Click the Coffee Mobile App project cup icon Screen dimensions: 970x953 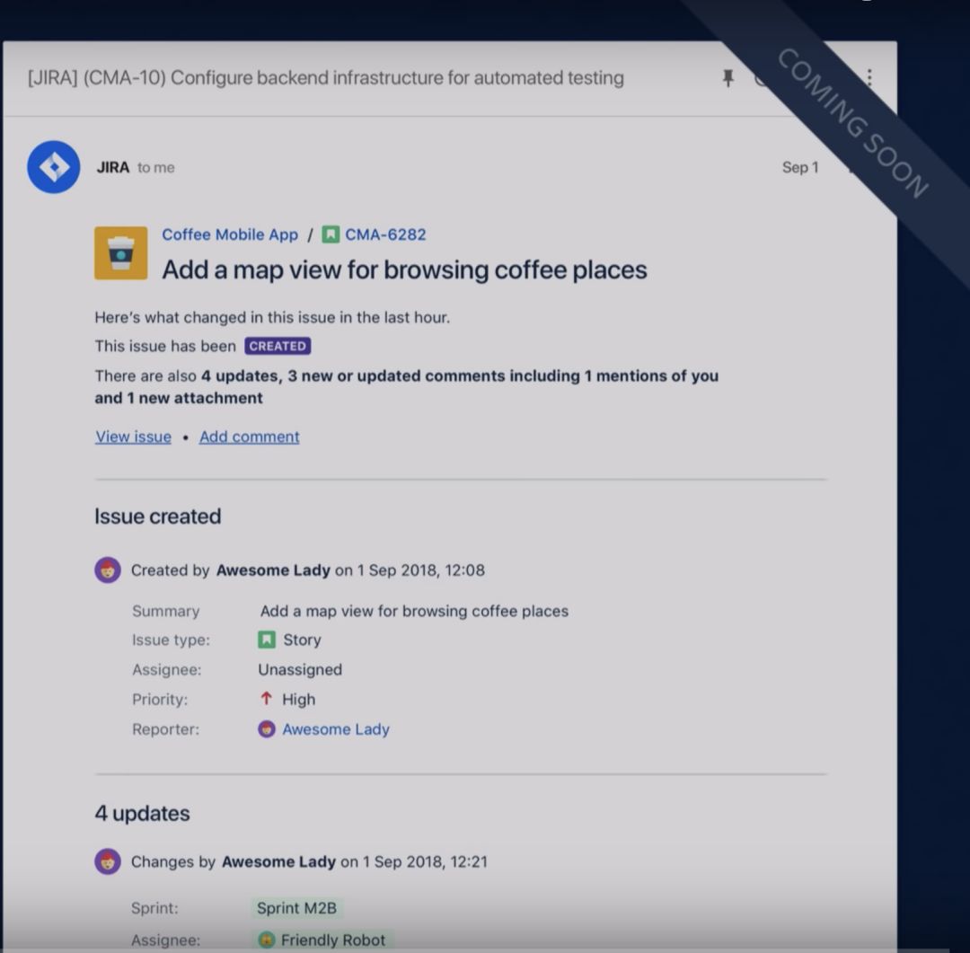click(120, 253)
